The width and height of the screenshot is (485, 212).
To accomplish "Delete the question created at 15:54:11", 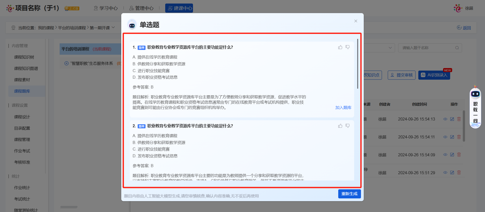I will (459, 137).
